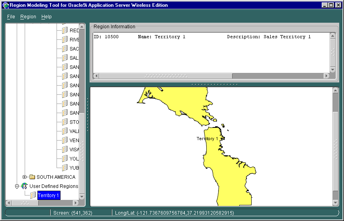The image size is (344, 221).
Task: Click tree panel scroll up arrow
Action: tap(82, 27)
